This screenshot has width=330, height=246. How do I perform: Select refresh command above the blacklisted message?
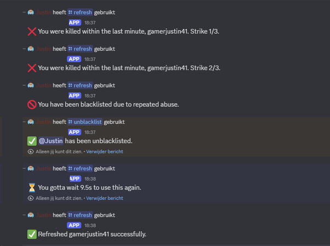pyautogui.click(x=80, y=85)
